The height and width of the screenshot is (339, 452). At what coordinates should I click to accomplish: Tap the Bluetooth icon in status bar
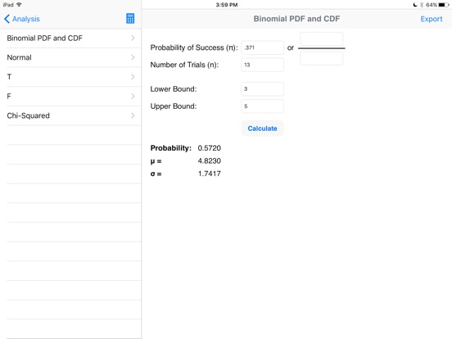(422, 5)
